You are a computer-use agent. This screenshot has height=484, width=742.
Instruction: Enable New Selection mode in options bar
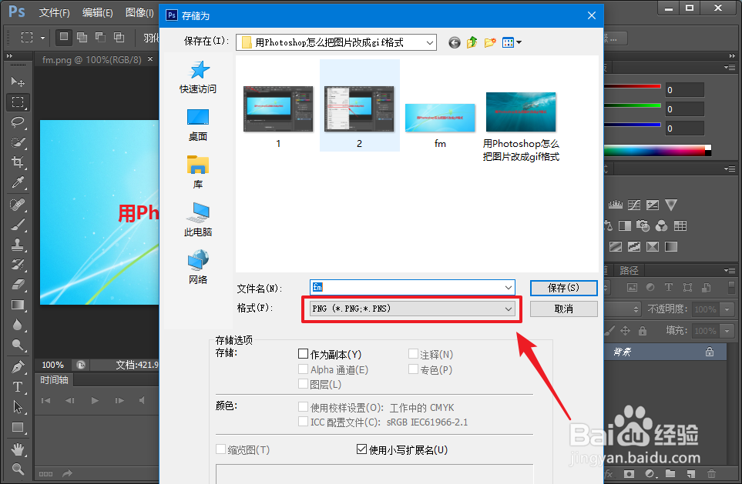click(x=63, y=38)
